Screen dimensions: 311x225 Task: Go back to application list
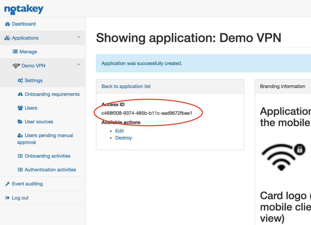[126, 86]
